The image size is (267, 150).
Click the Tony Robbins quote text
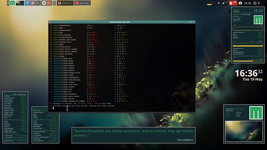pos(133,133)
